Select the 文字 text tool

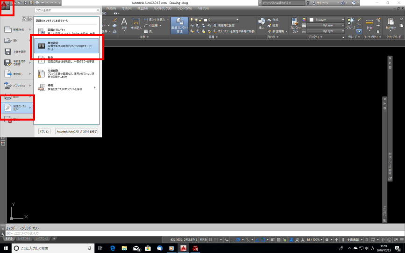coord(124,23)
